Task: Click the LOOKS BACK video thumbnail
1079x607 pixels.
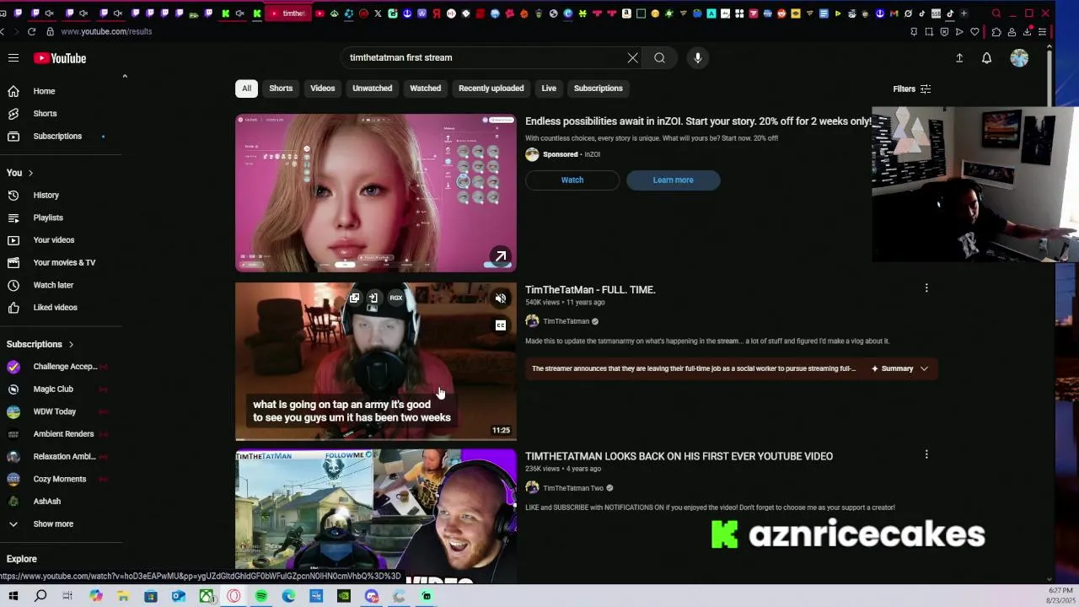Action: tap(376, 516)
